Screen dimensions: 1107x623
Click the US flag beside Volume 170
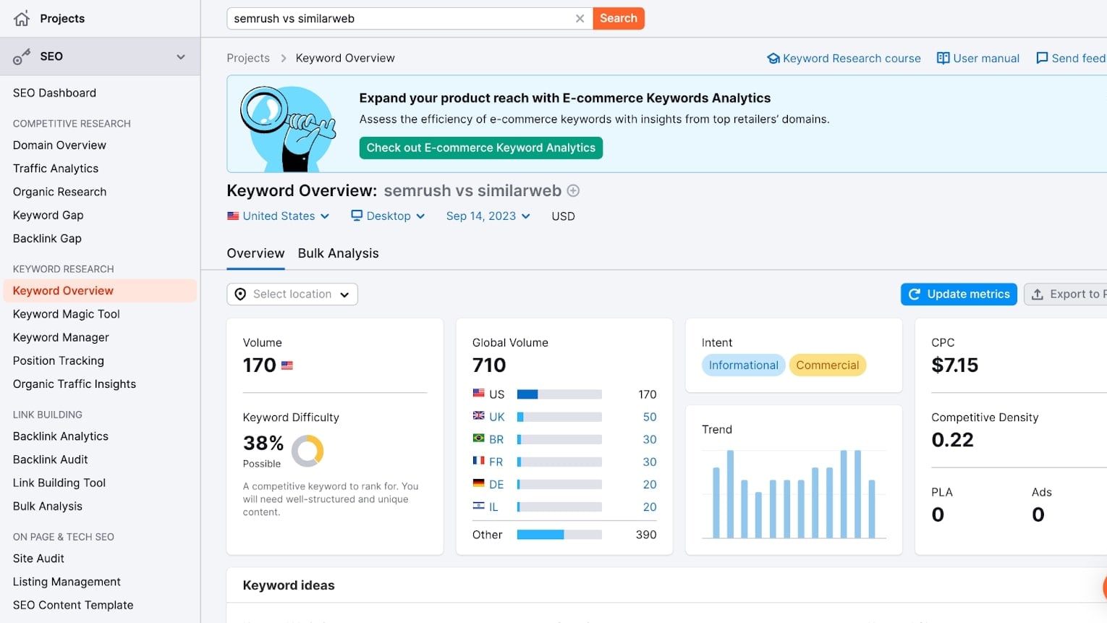point(287,365)
